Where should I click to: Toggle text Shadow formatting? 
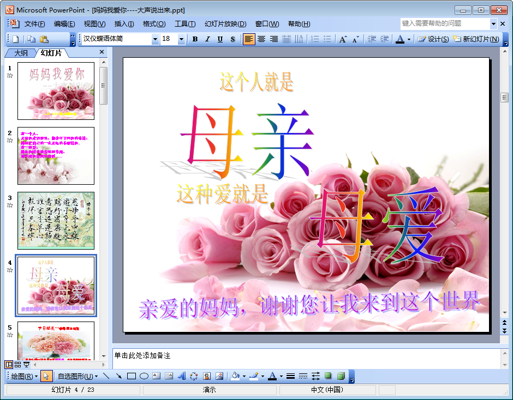pos(232,39)
